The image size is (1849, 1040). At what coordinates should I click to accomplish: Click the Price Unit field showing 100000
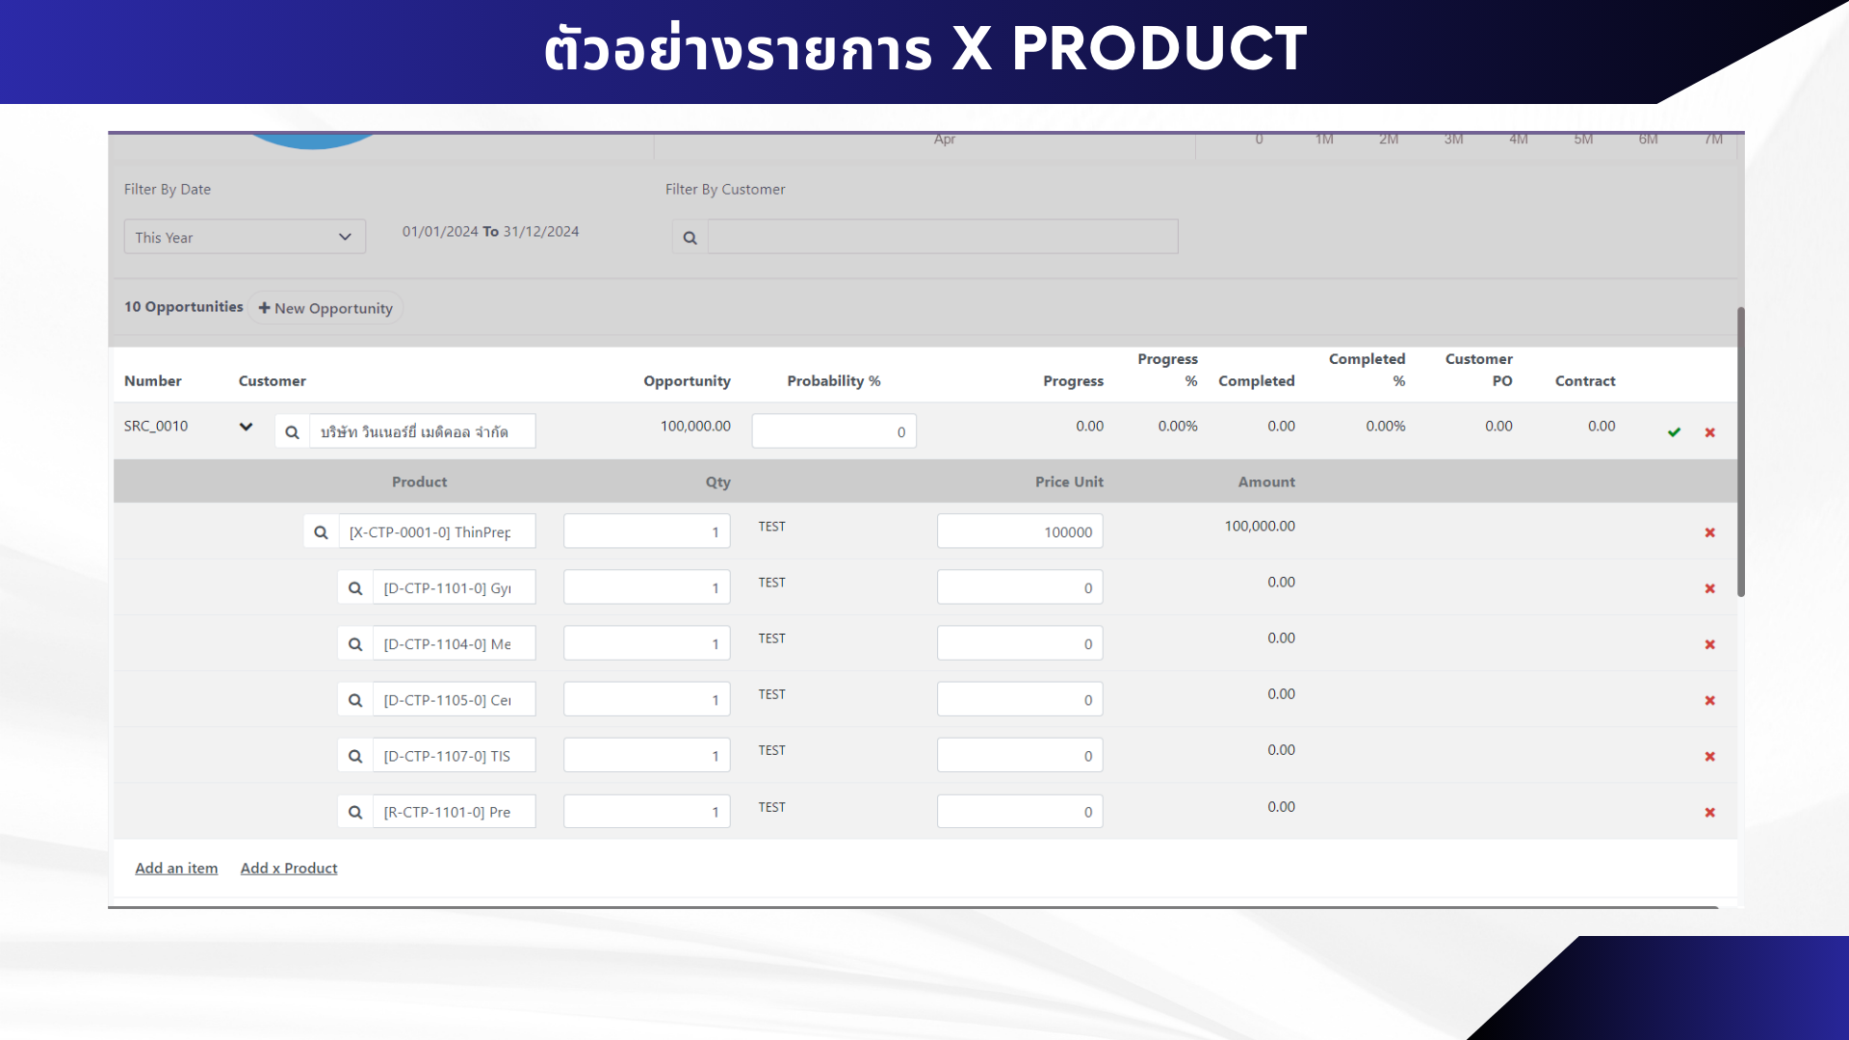coord(1019,532)
